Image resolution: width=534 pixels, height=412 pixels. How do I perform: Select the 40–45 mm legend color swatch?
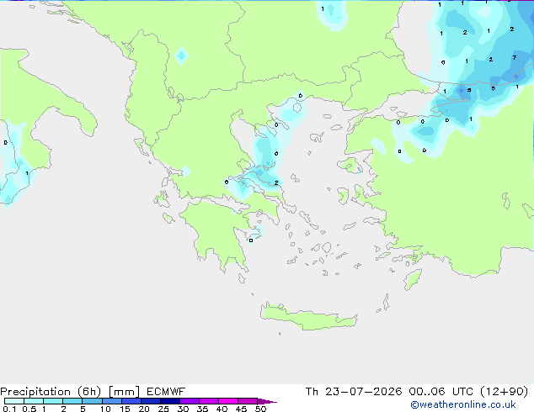click(x=228, y=401)
